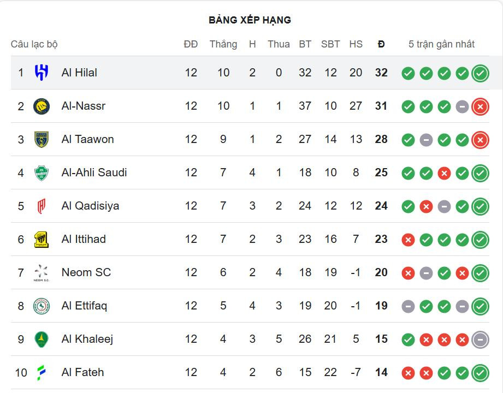The height and width of the screenshot is (393, 503).
Task: Click Al Khaleej's latest match draw icon
Action: (x=480, y=340)
